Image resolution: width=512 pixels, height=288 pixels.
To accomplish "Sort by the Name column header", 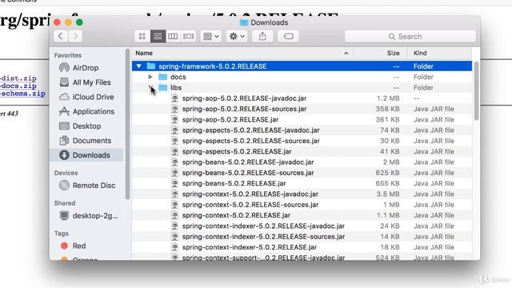I will pos(242,53).
